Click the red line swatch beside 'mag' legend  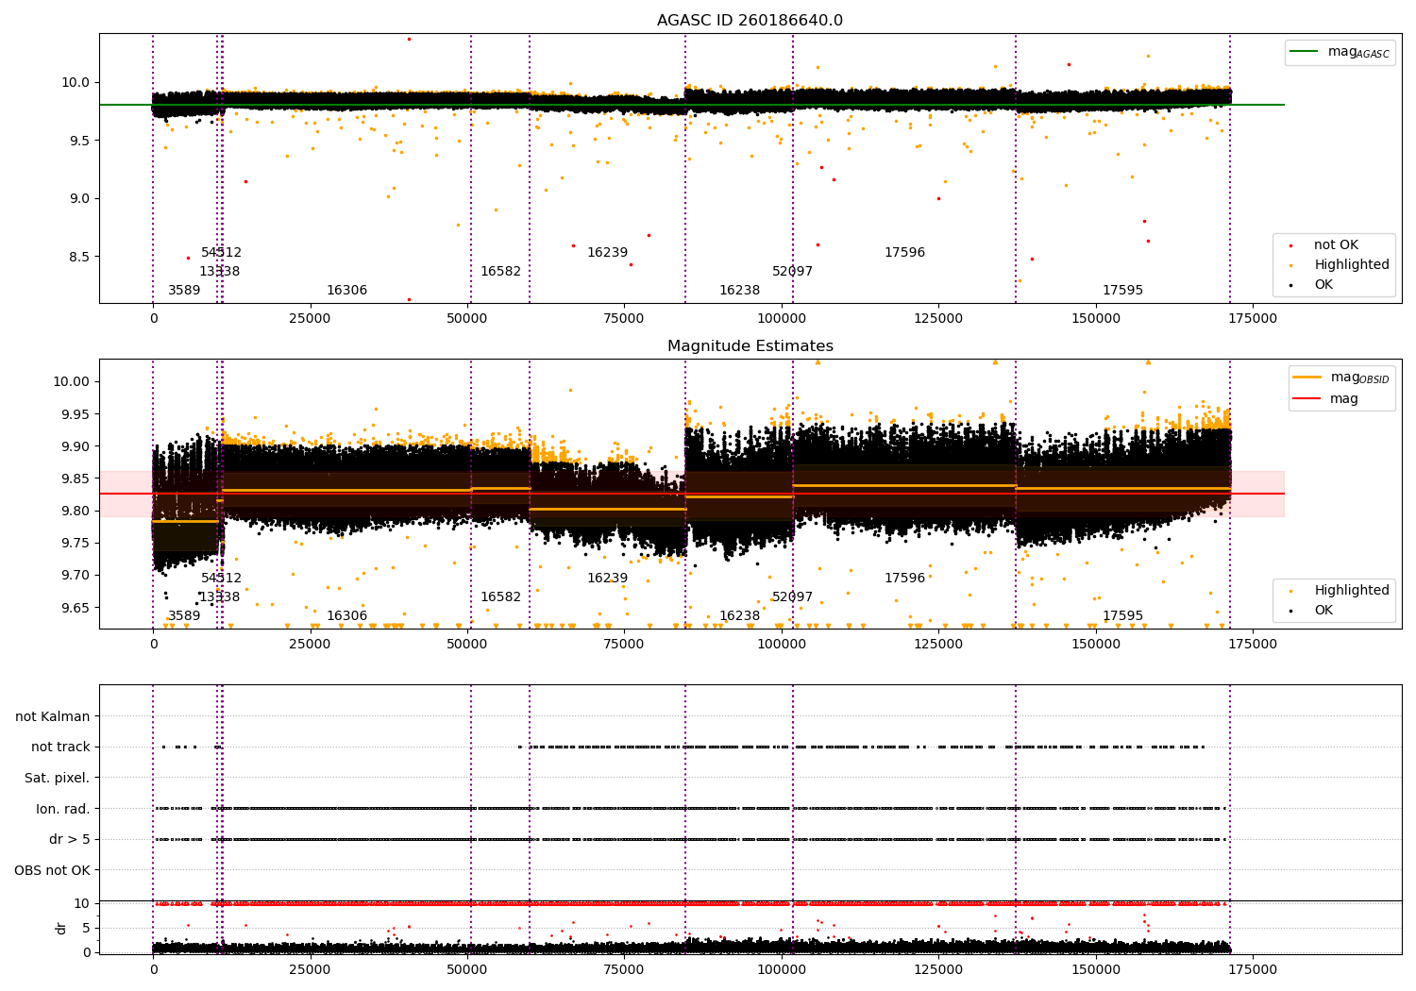1307,399
